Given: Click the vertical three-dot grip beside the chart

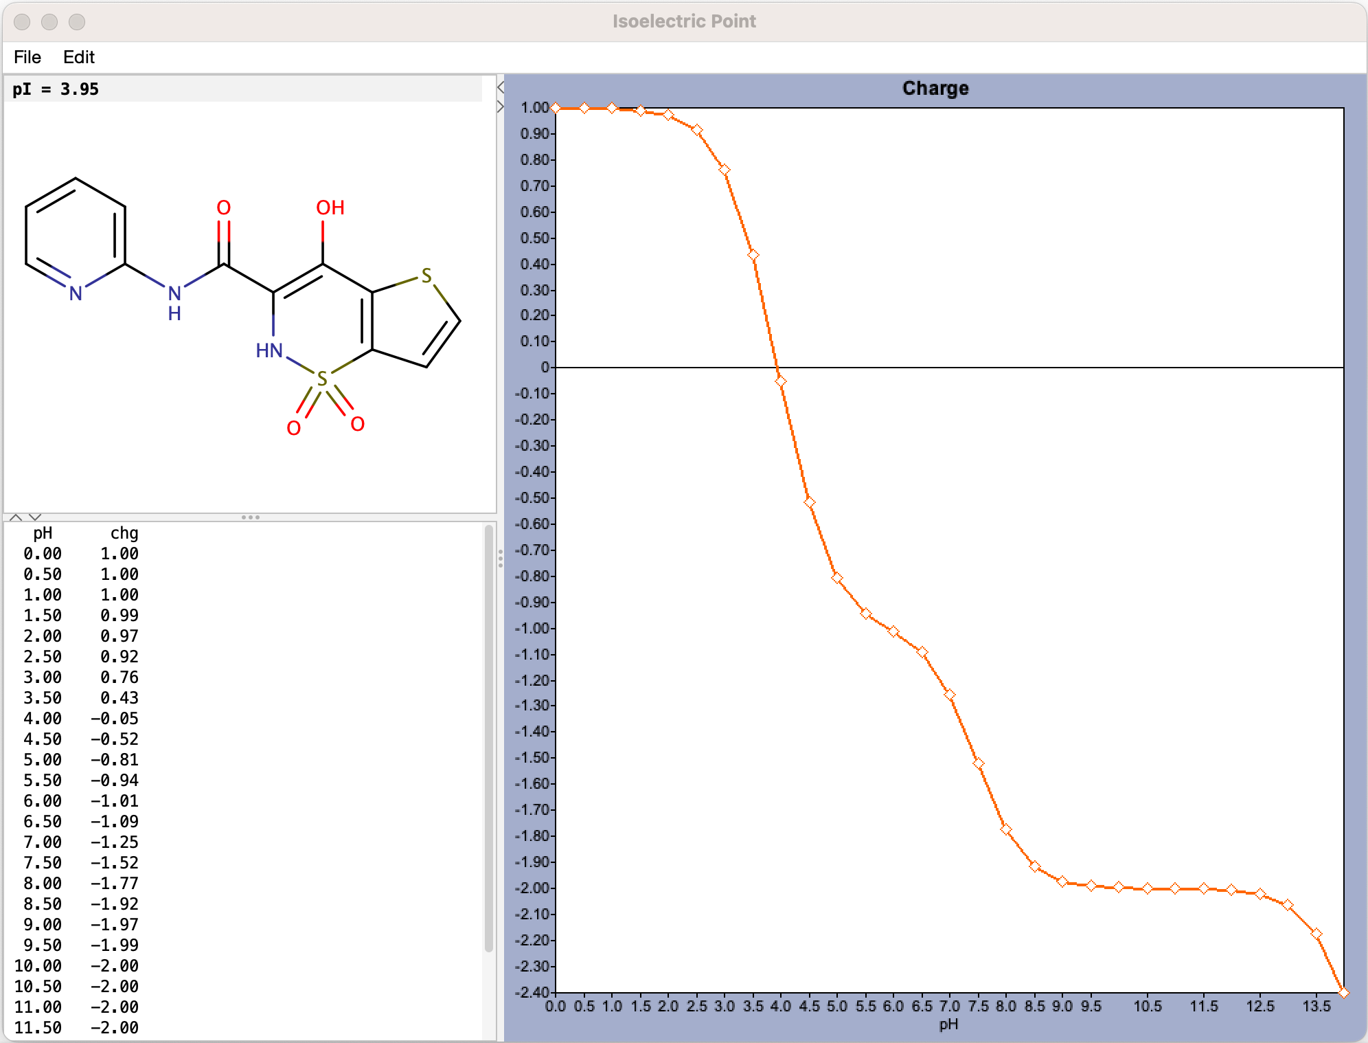Looking at the screenshot, I should point(501,558).
